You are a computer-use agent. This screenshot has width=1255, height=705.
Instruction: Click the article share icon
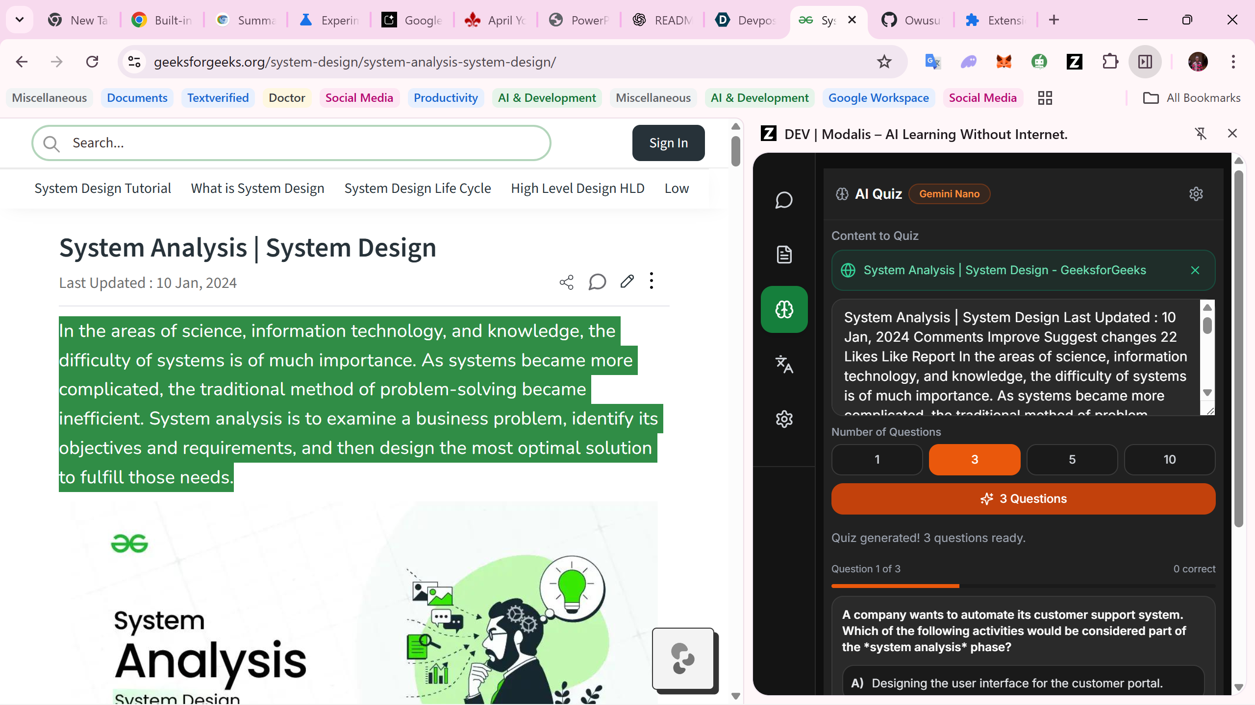coord(566,282)
